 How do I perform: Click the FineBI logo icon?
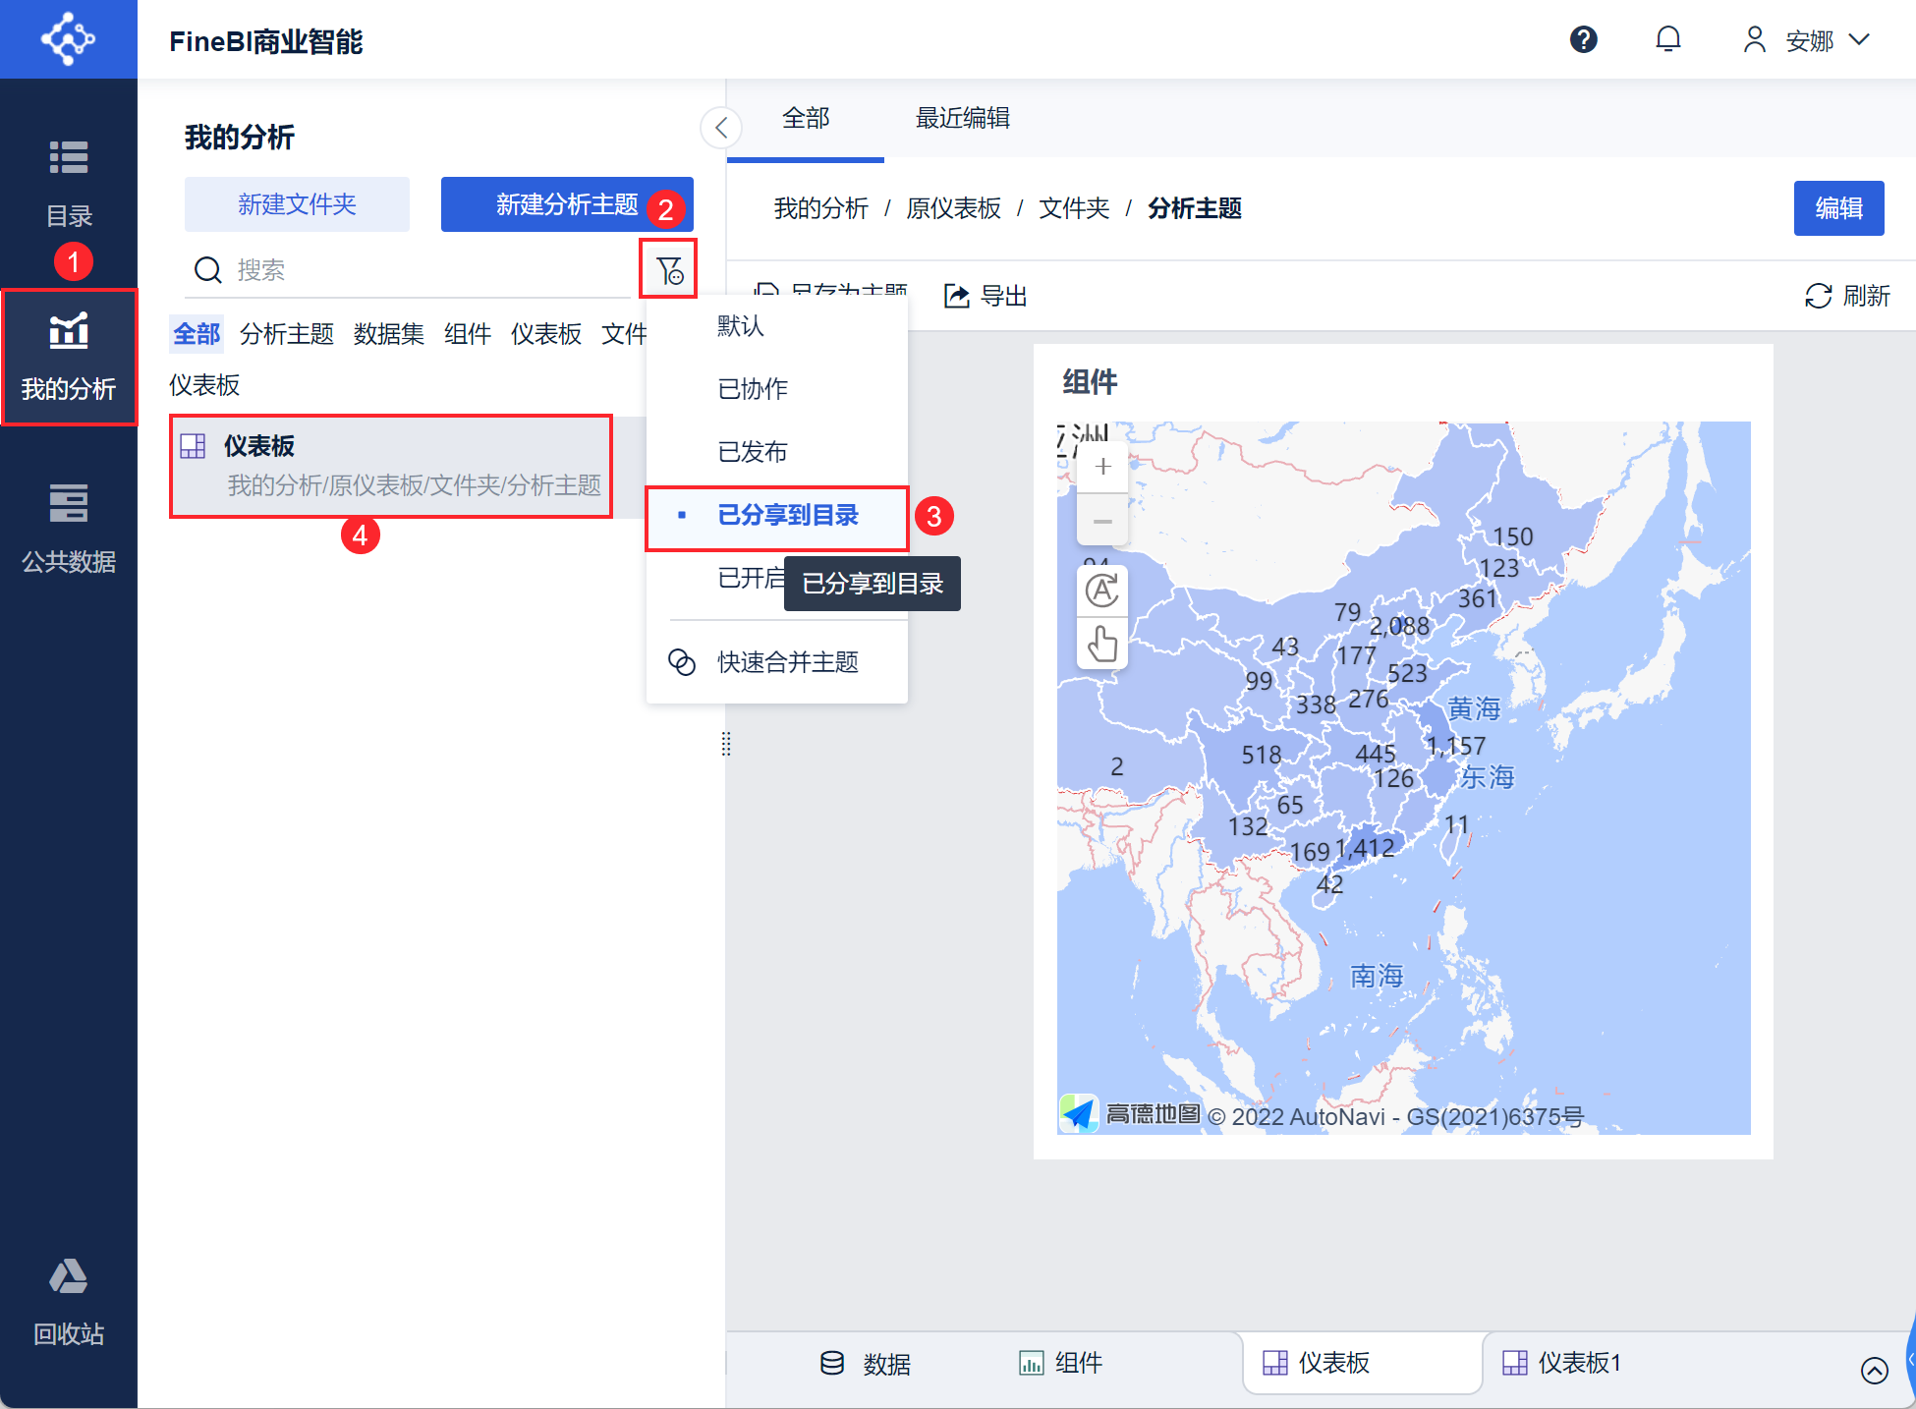coord(68,39)
